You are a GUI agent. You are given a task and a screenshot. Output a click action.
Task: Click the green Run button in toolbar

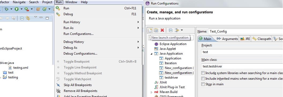point(17,9)
